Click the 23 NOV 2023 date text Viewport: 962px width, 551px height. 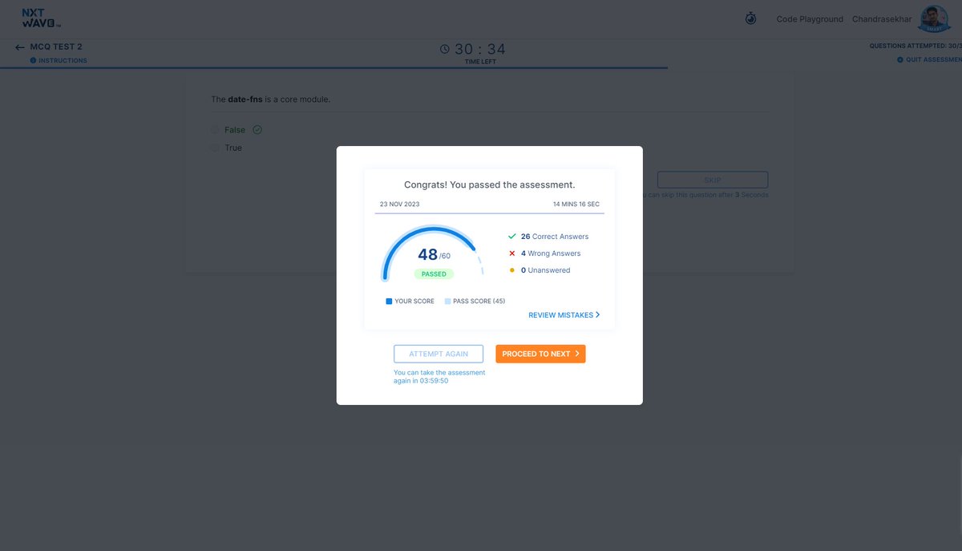pyautogui.click(x=399, y=205)
